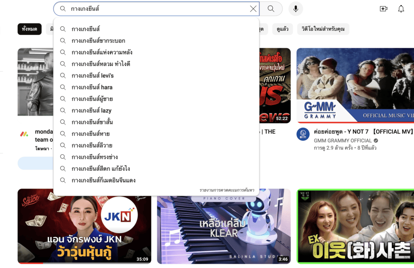Screen dimensions: 414x268
Task: Open รายงานการคาดคะเนการค้นหา report link
Action: coord(227,190)
